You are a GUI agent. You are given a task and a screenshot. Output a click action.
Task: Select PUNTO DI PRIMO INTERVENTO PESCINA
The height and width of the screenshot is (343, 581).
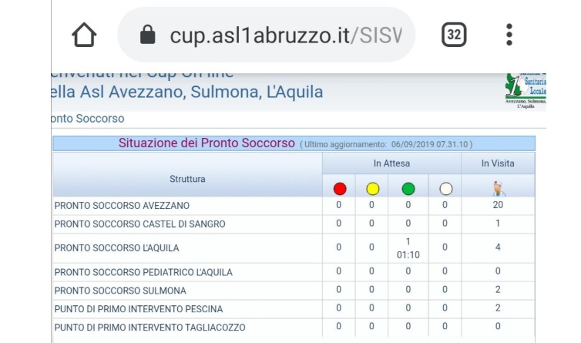(294, 309)
